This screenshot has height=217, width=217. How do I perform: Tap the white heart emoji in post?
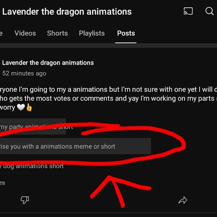pos(21,107)
